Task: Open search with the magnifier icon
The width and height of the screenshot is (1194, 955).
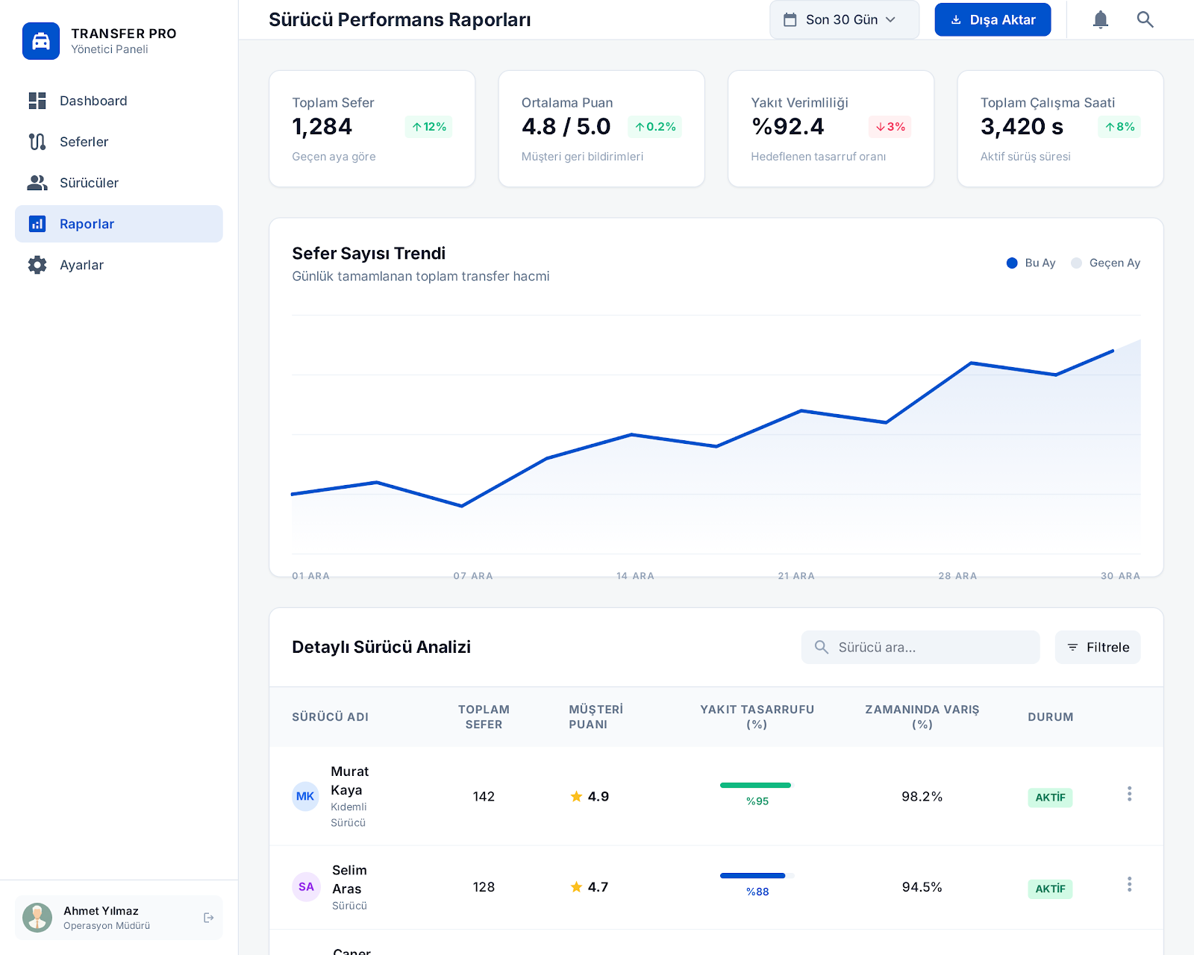Action: [1145, 20]
